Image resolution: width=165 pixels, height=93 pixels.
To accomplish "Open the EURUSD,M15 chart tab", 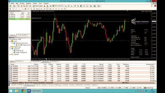I will point(36,61).
